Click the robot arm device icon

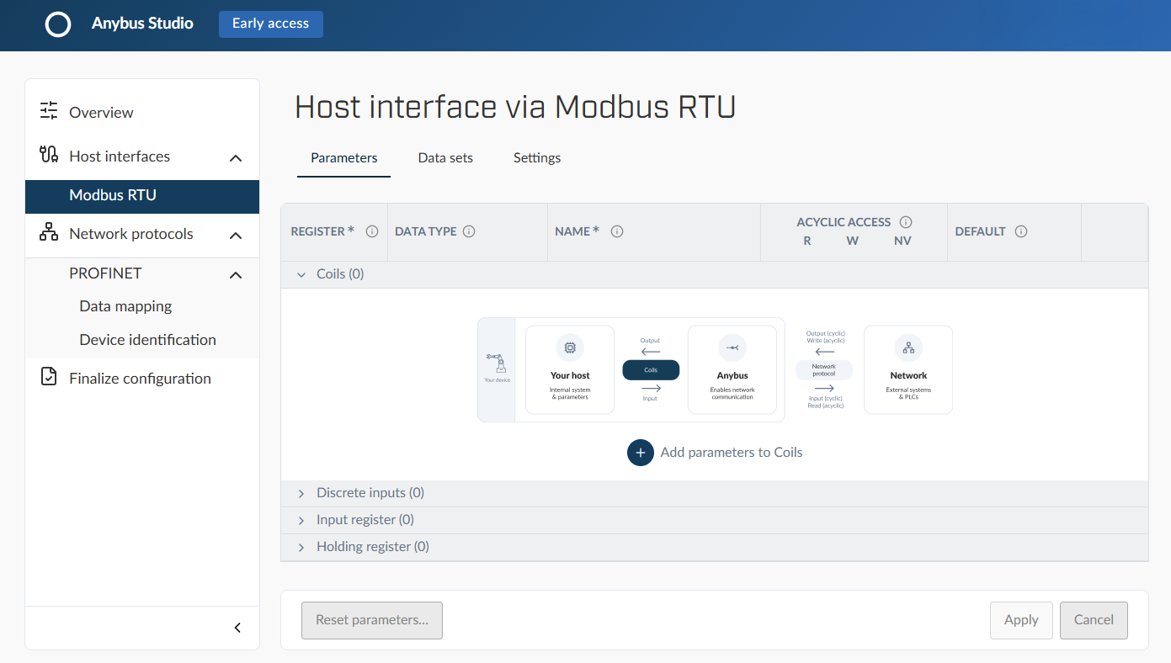click(496, 364)
